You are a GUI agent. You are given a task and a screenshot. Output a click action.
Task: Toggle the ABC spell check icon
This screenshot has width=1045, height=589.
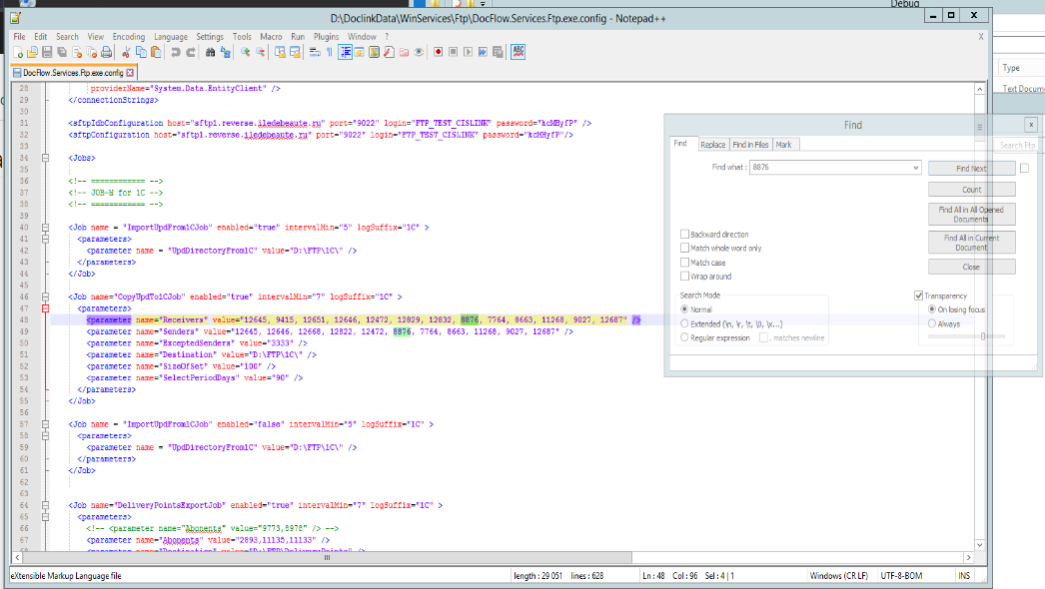(518, 52)
